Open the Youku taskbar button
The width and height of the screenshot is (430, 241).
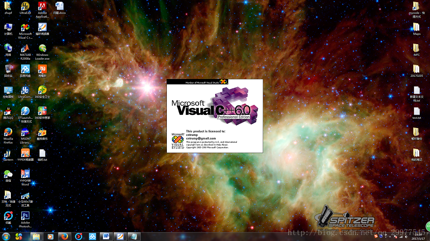[78, 236]
